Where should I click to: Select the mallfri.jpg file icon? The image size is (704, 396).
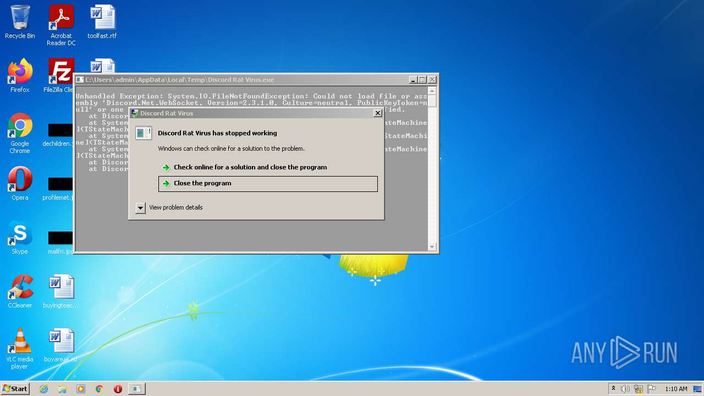click(x=59, y=243)
